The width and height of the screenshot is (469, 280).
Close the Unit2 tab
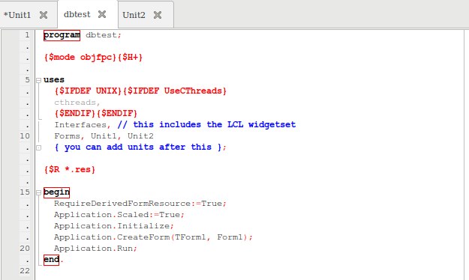[158, 15]
